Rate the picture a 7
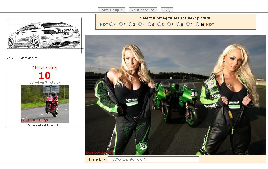The height and width of the screenshot is (169, 268). tap(169, 24)
